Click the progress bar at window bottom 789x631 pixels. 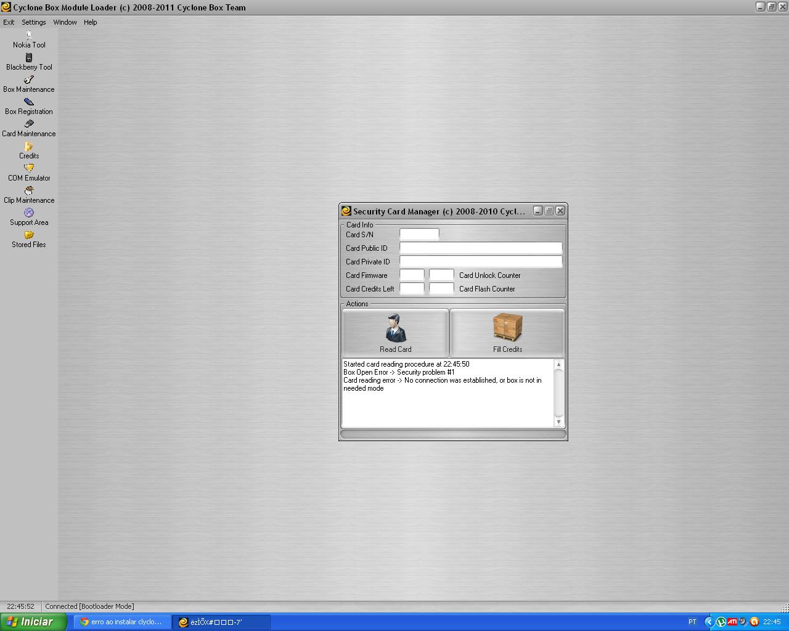click(453, 434)
